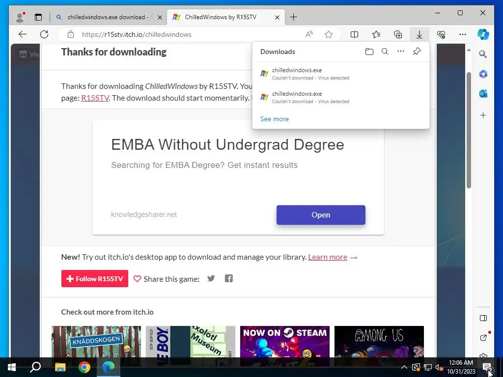Open the Copilot sidebar button
The height and width of the screenshot is (377, 503).
tap(483, 34)
